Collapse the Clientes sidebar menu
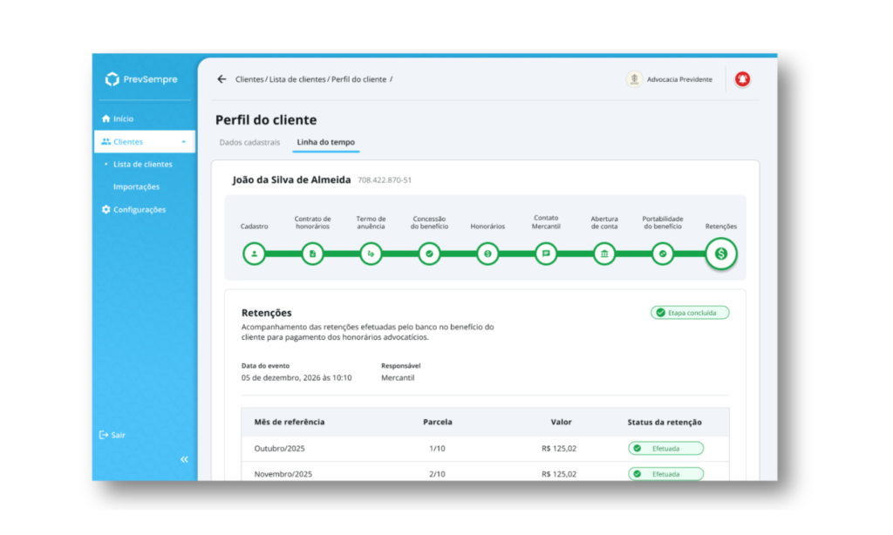 tap(183, 142)
